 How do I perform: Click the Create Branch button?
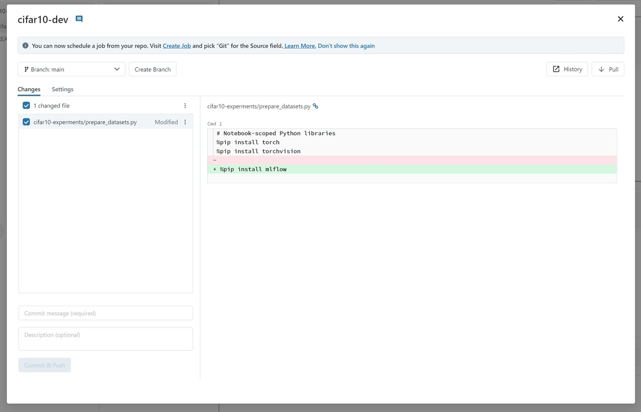(x=153, y=69)
